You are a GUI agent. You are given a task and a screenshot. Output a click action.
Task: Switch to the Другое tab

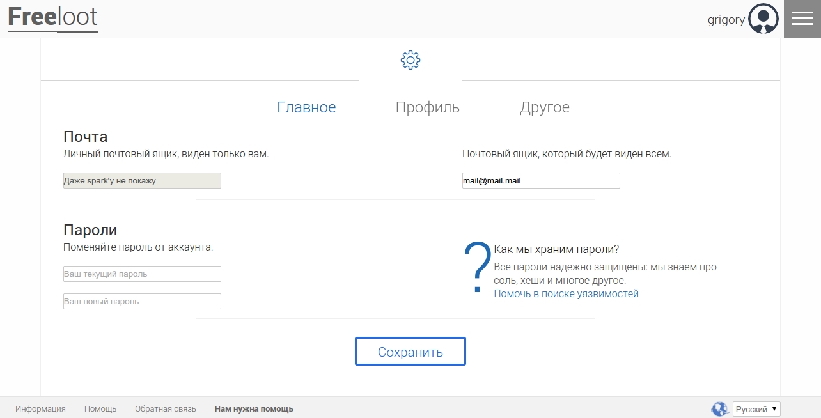point(544,107)
